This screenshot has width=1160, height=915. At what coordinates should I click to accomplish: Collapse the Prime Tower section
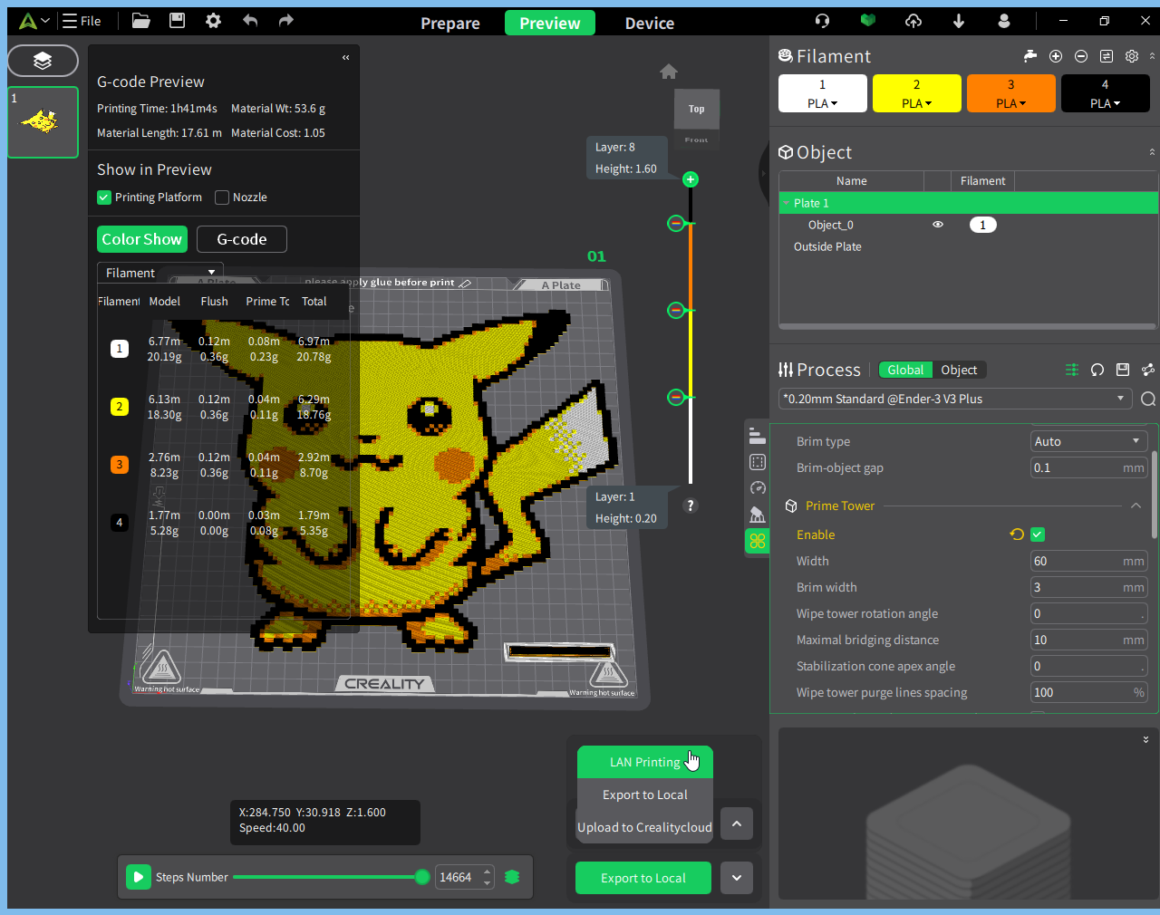click(1136, 506)
